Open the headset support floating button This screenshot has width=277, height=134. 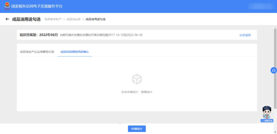click(x=274, y=70)
